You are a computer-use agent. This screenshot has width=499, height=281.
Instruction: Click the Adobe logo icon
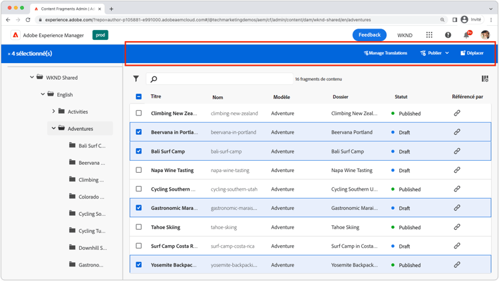coord(15,35)
